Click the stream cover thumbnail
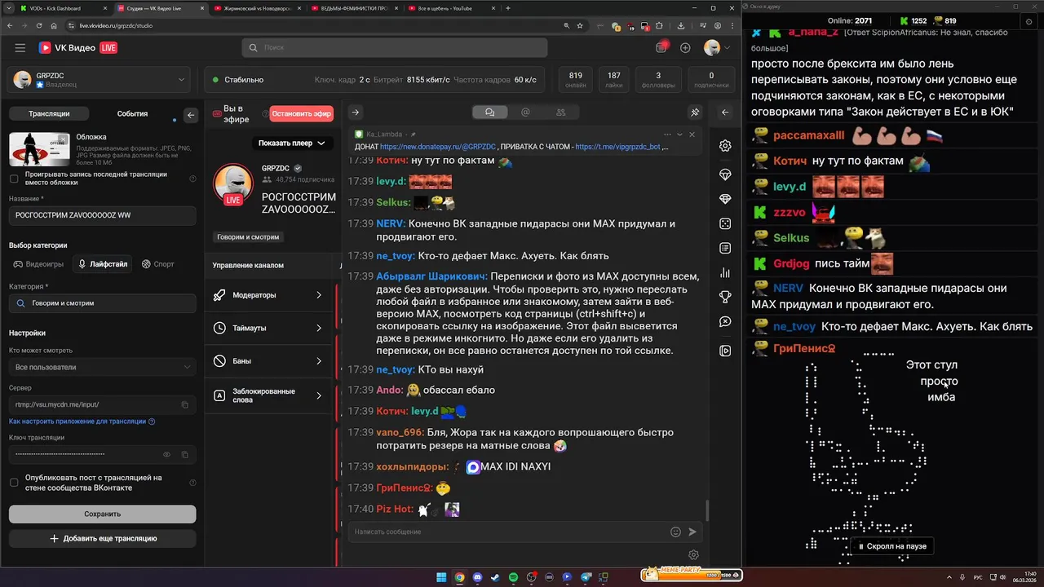This screenshot has width=1044, height=587. pyautogui.click(x=39, y=149)
